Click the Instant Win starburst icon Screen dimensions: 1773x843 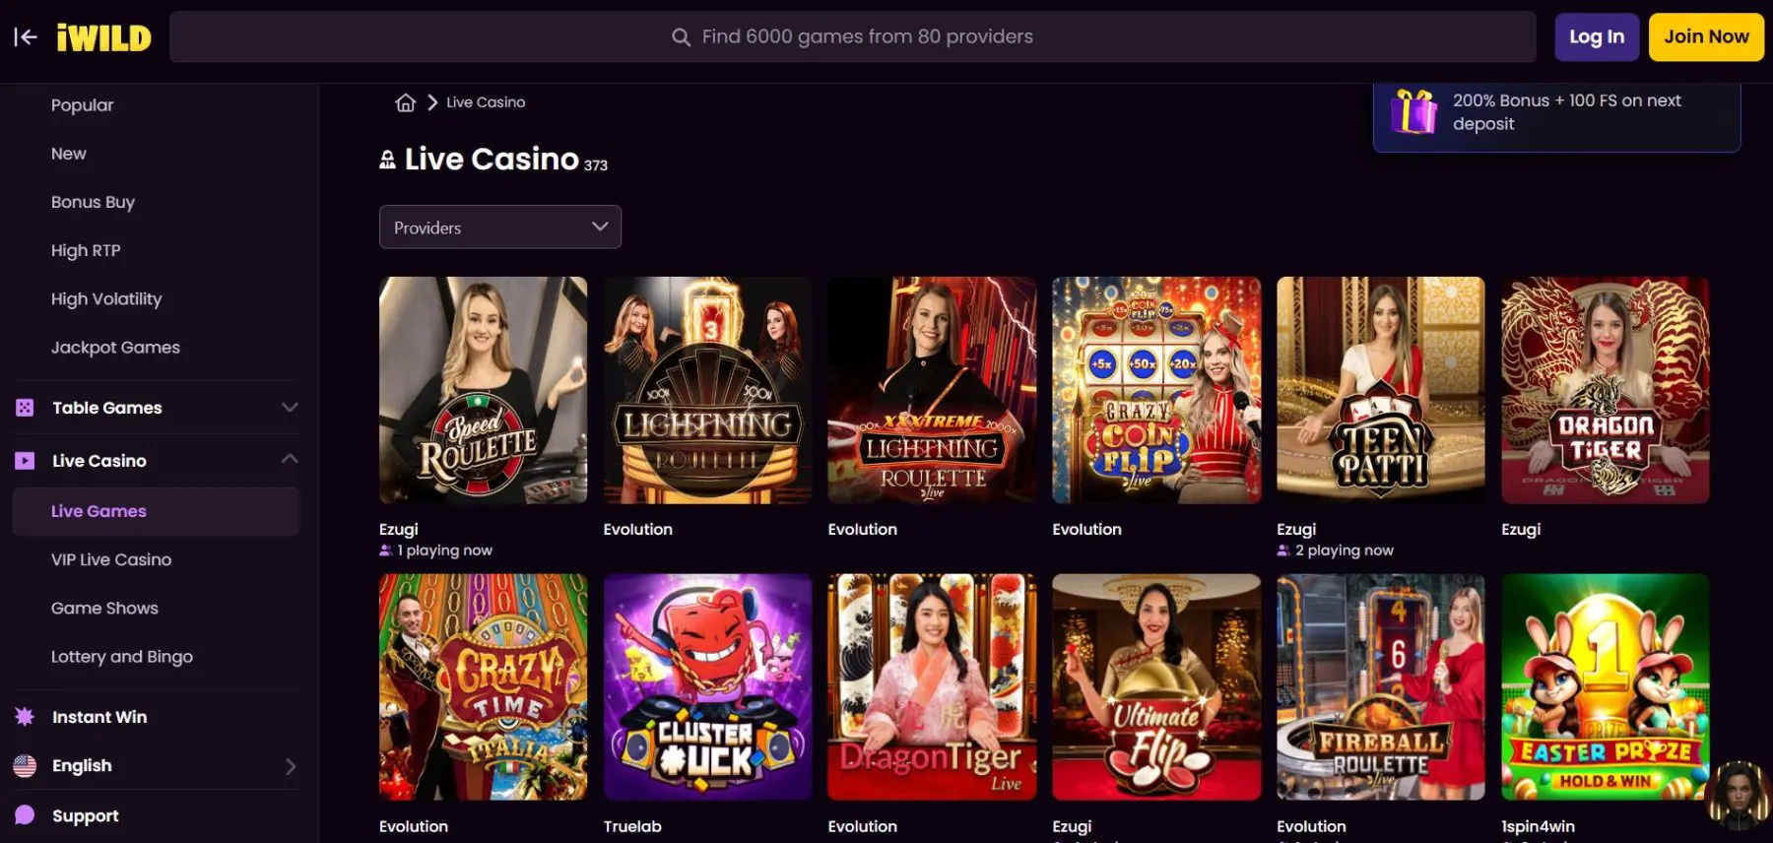25,717
